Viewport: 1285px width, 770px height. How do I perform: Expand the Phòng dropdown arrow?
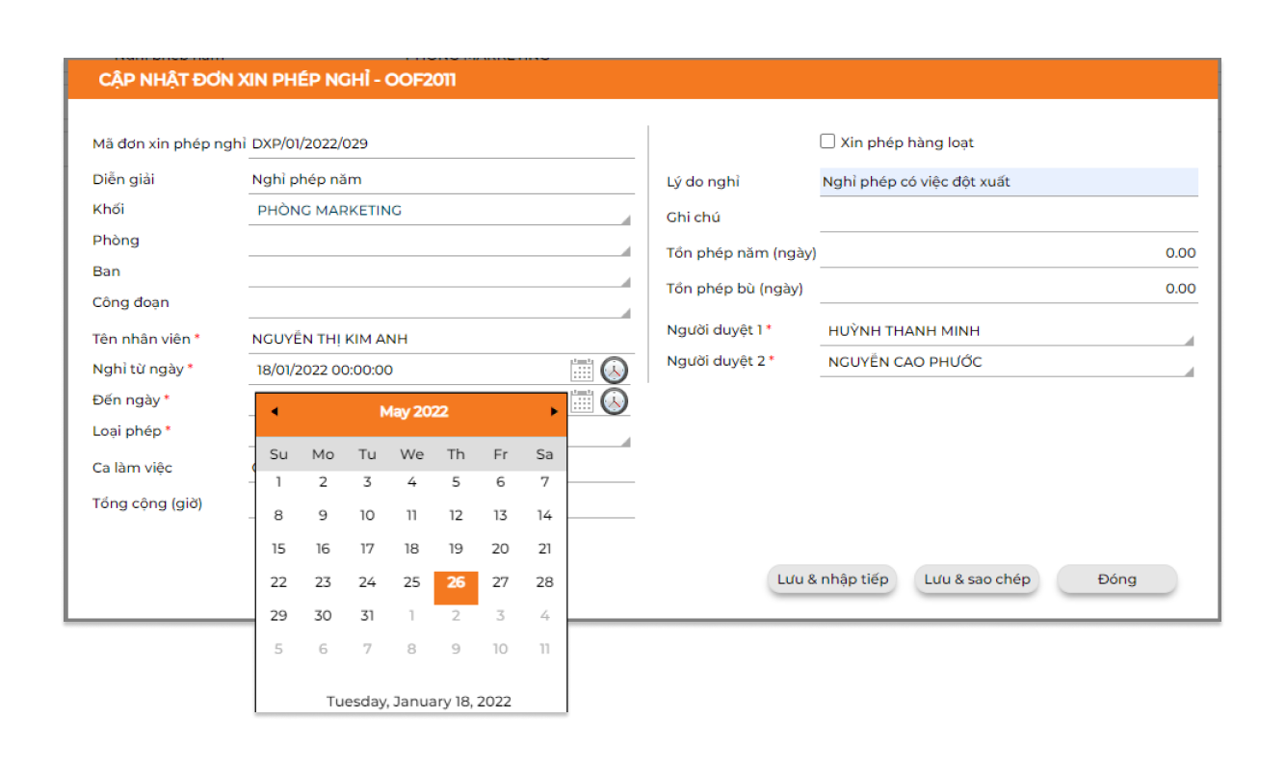click(625, 250)
